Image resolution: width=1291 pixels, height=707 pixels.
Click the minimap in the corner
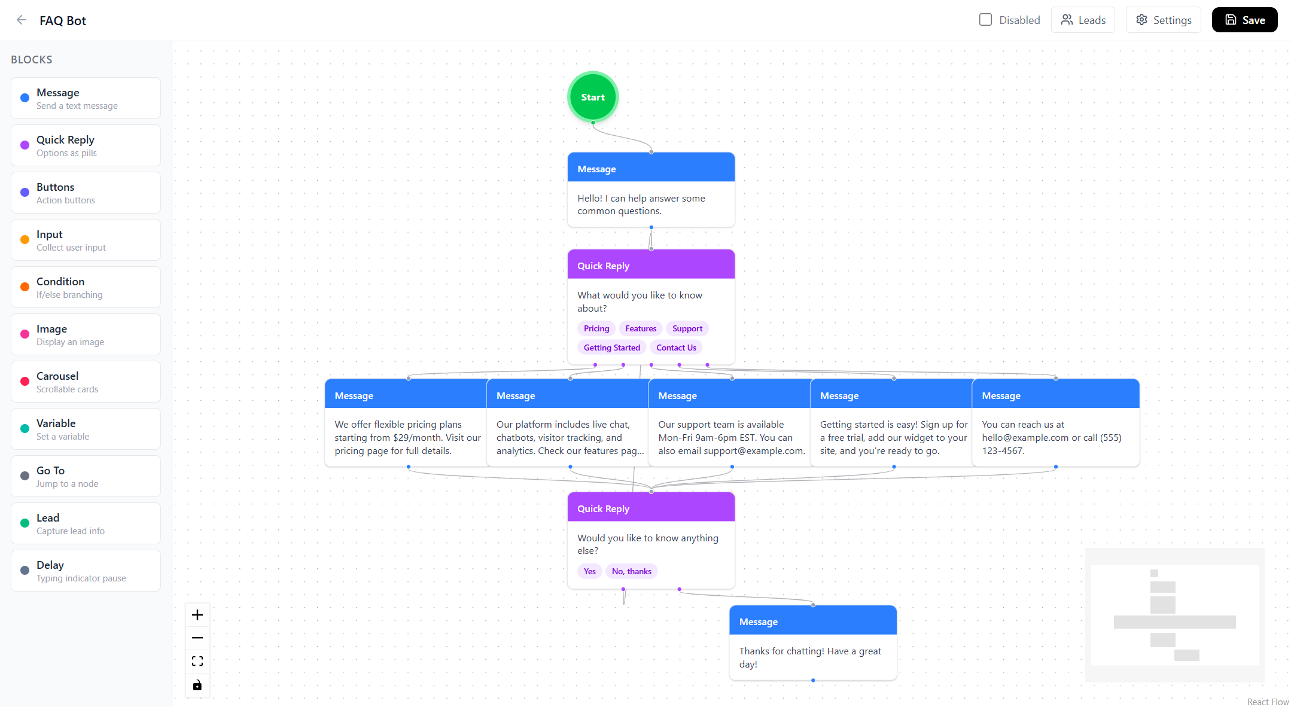click(x=1174, y=615)
